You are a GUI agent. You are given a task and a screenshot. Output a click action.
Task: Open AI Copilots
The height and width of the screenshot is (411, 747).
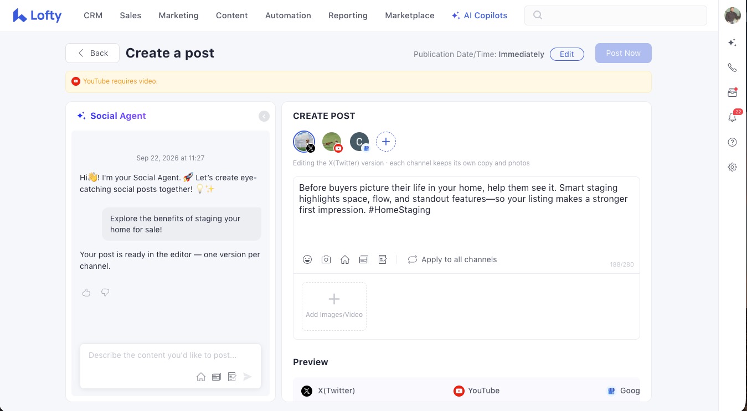pyautogui.click(x=480, y=15)
